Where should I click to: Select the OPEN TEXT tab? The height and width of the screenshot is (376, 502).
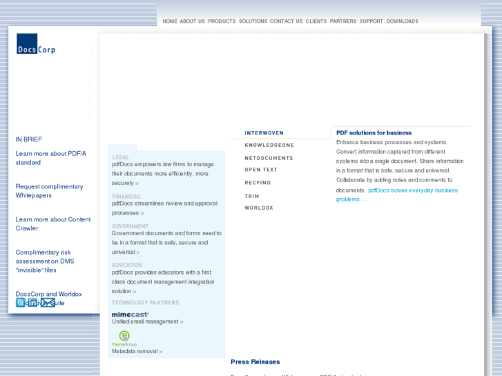(x=261, y=170)
